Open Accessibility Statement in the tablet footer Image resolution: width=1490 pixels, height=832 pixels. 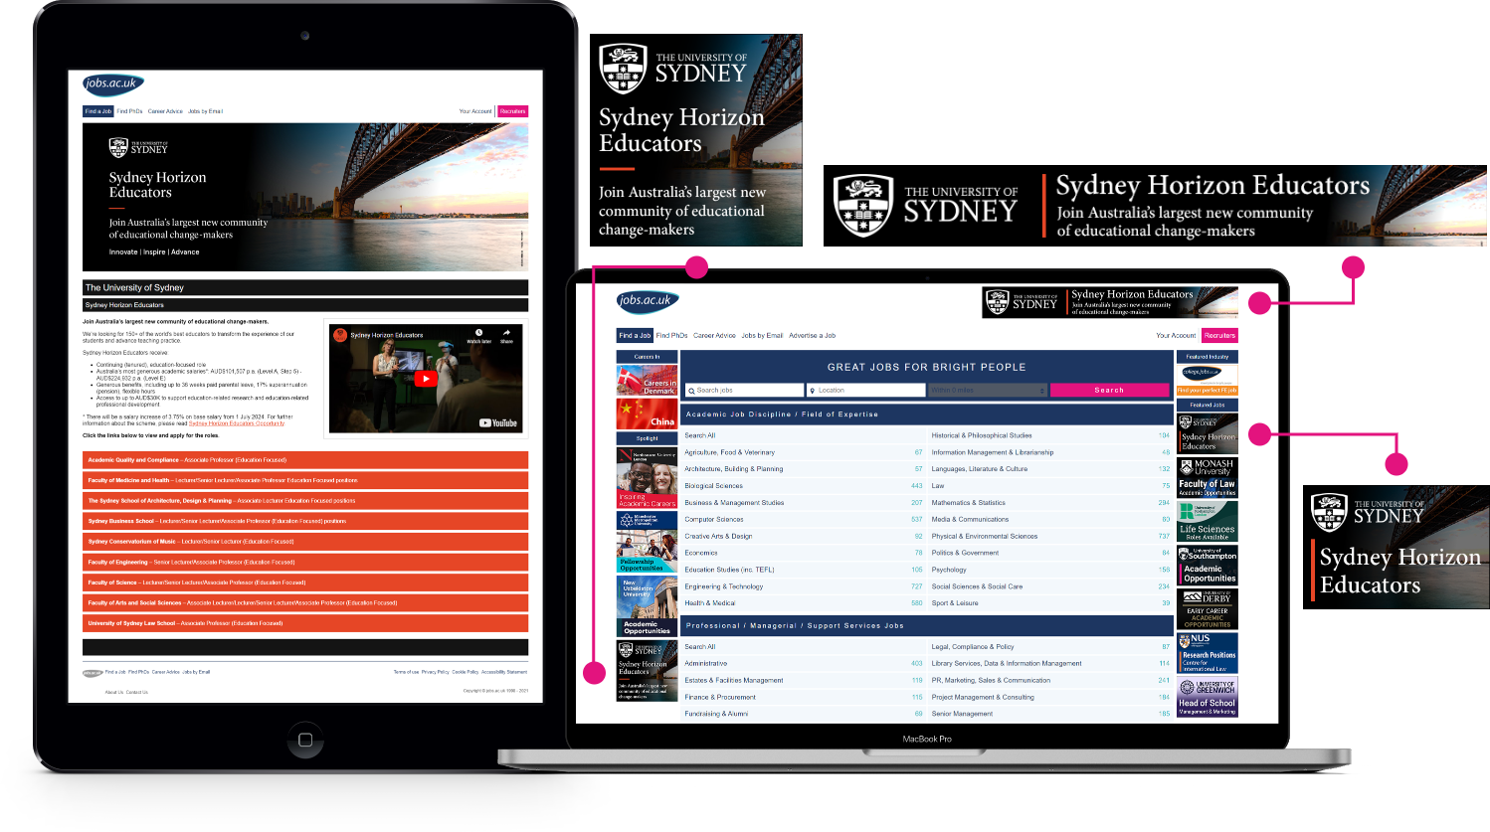(504, 672)
